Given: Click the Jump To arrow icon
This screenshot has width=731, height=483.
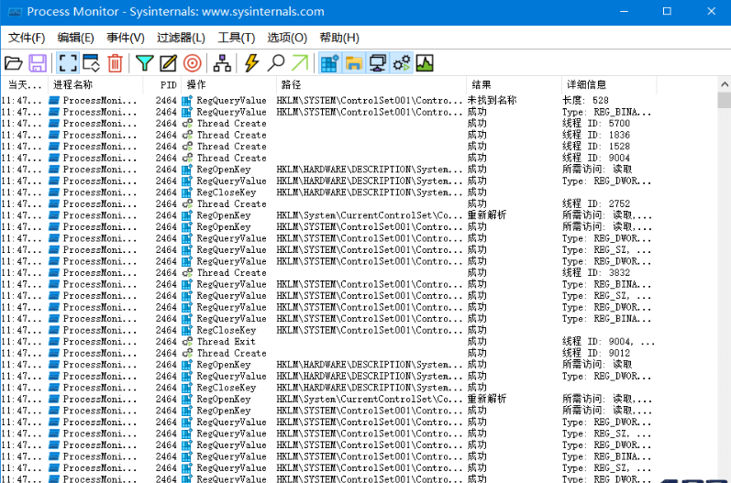Looking at the screenshot, I should click(x=300, y=63).
